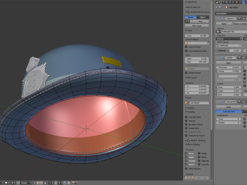
Task: Select the Object grease pencil source tab
Action: (203, 17)
